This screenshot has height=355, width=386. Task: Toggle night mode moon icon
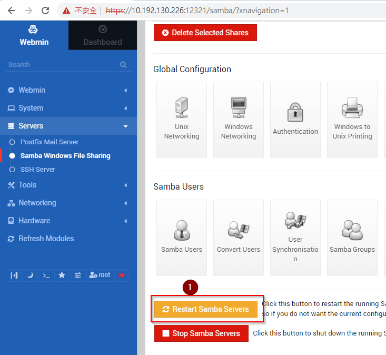coord(30,275)
